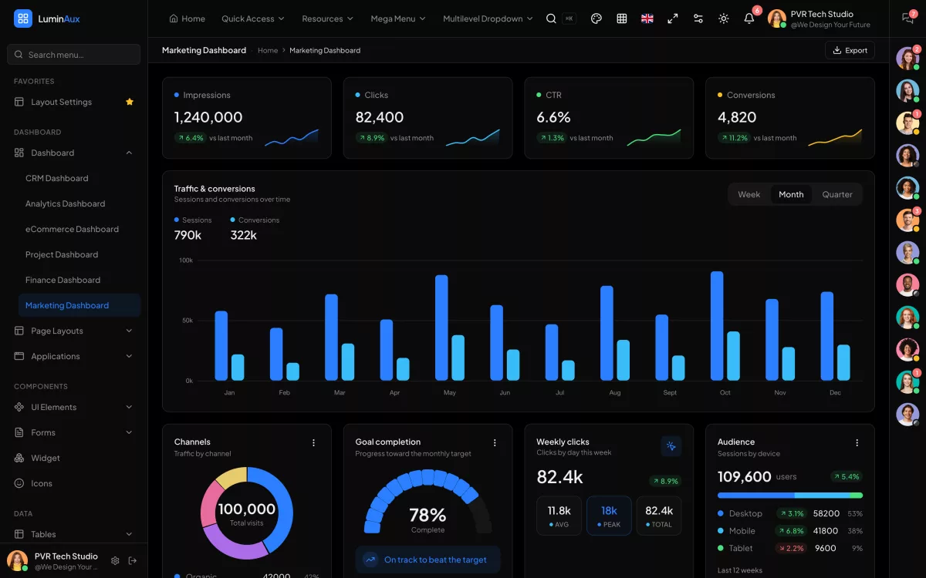Click the Home icon in top navigation

coord(174,18)
